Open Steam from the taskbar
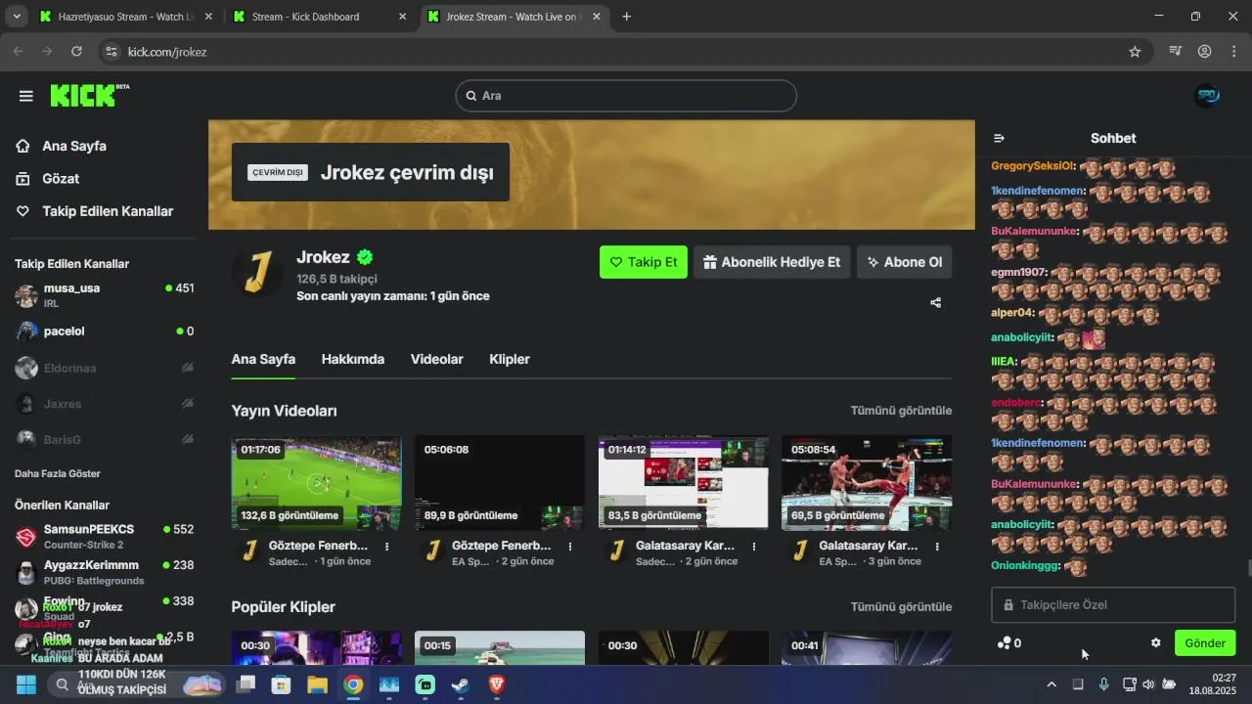This screenshot has width=1252, height=704. click(461, 684)
